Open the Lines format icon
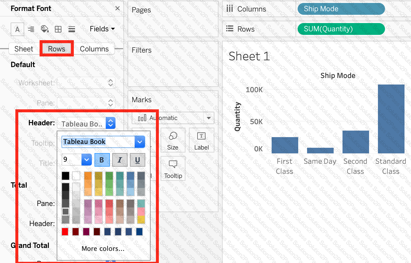Image resolution: width=411 pixels, height=263 pixels. click(x=71, y=29)
